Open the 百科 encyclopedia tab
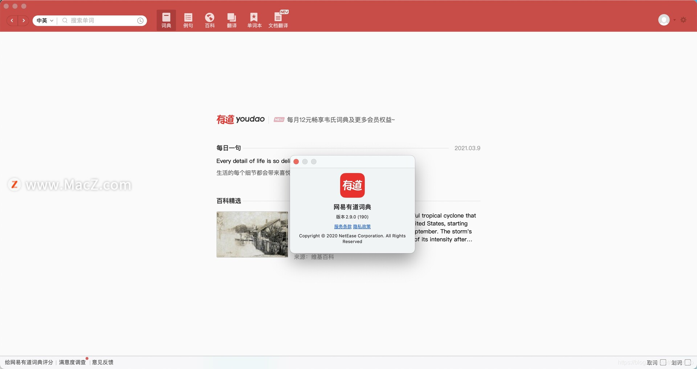Image resolution: width=697 pixels, height=369 pixels. tap(210, 20)
